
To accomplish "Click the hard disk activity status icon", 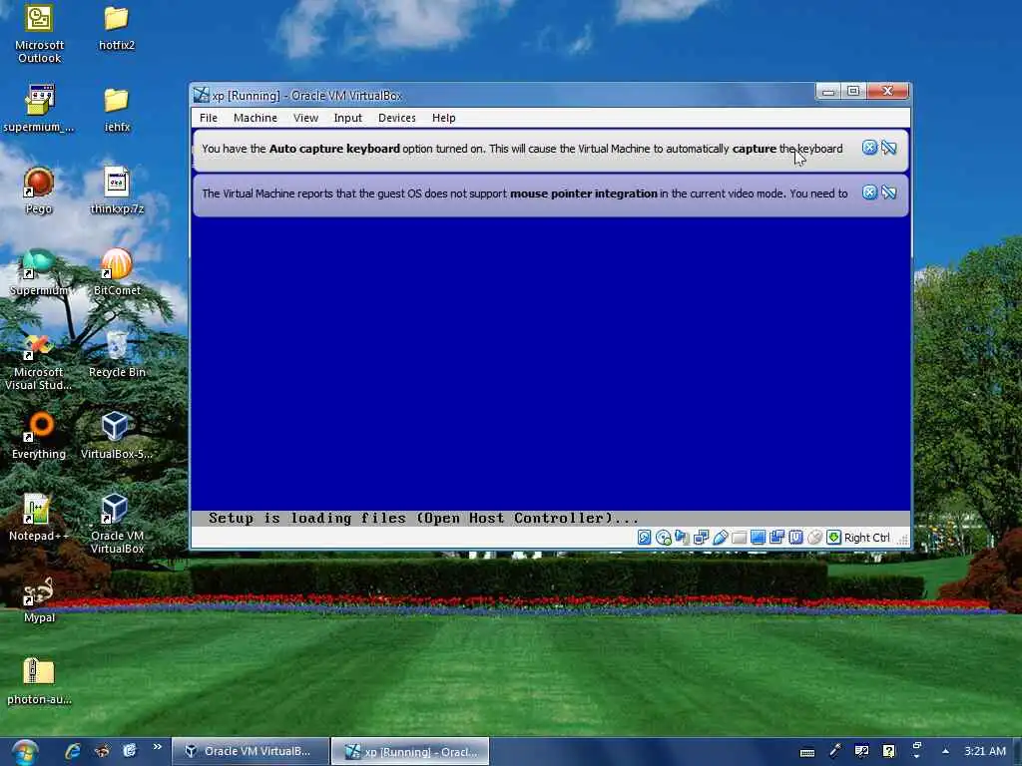I will point(644,538).
